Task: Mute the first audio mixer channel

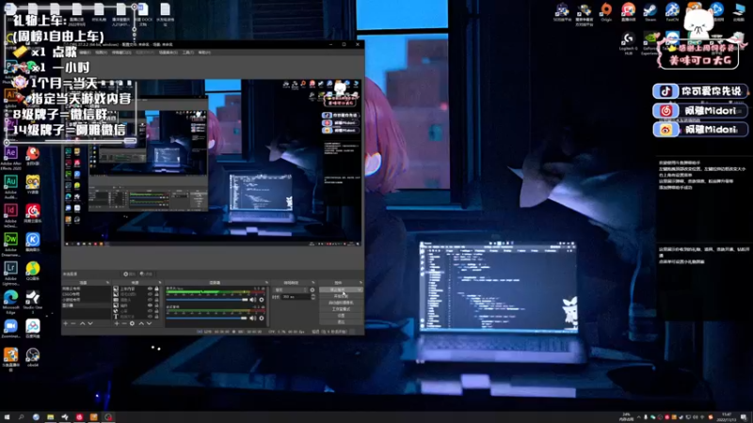Action: click(x=252, y=300)
